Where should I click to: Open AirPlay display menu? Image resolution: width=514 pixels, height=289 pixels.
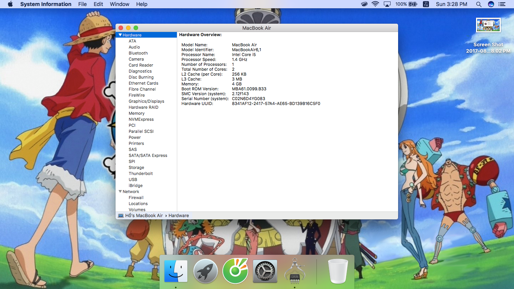(387, 4)
